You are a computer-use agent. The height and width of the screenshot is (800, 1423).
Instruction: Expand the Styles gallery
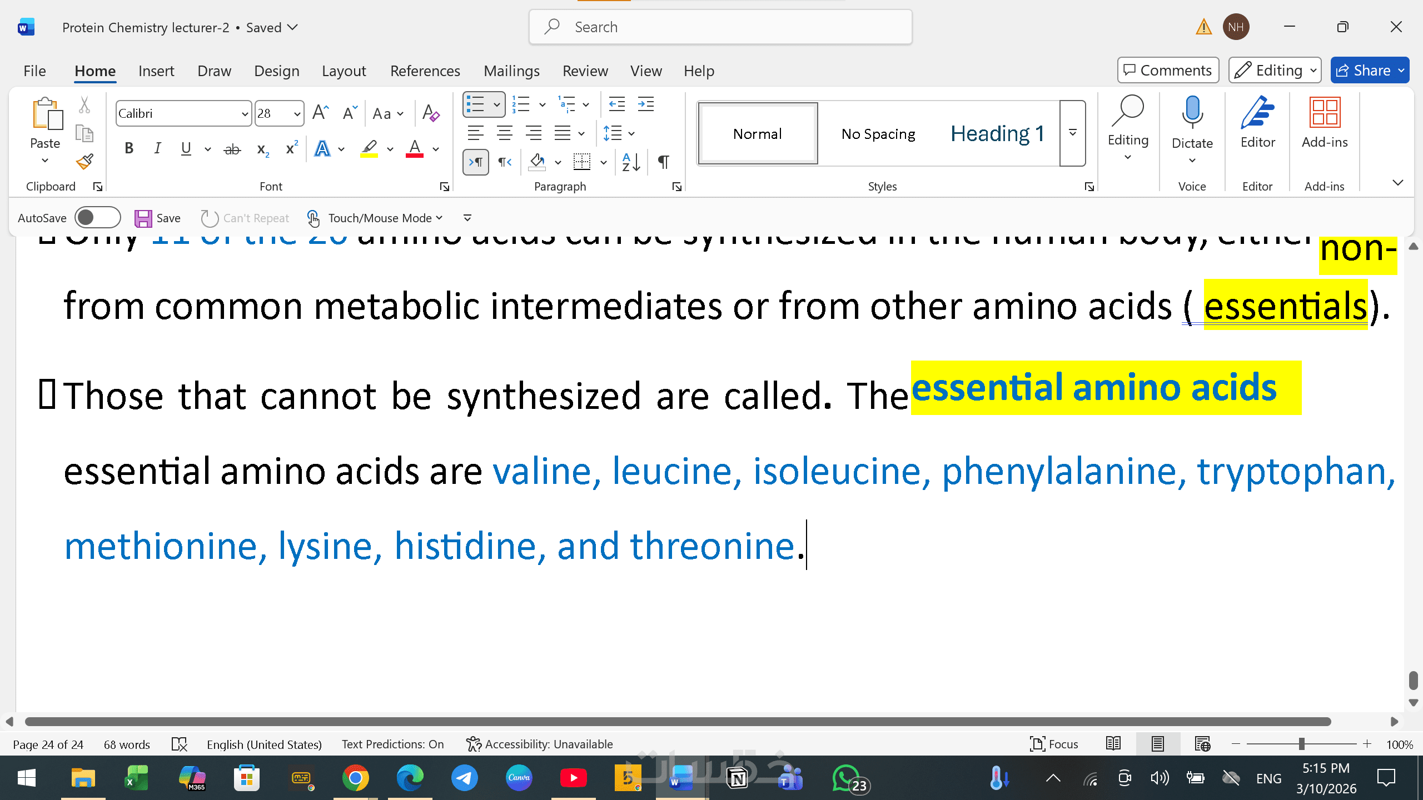(x=1072, y=133)
